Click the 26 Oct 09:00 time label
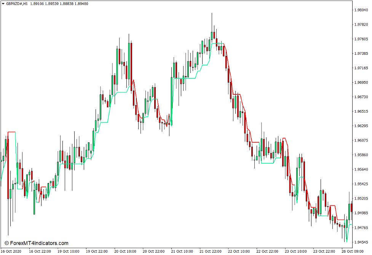 (x=353, y=250)
